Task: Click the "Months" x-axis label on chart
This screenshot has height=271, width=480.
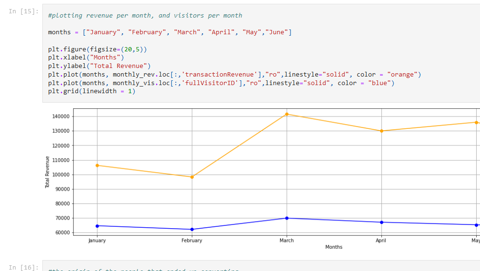Action: point(334,247)
